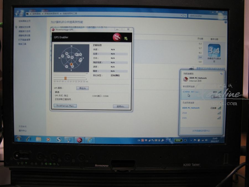249x187 pixels.
Task: Open the folder Explorer icon on taskbar
Action: click(x=38, y=139)
